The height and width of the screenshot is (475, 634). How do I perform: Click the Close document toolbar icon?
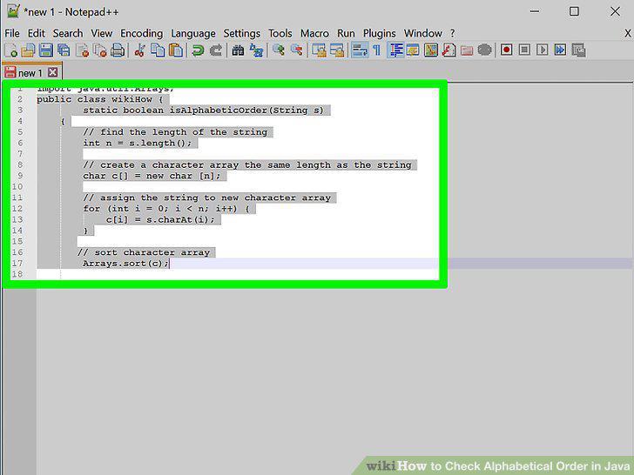82,50
